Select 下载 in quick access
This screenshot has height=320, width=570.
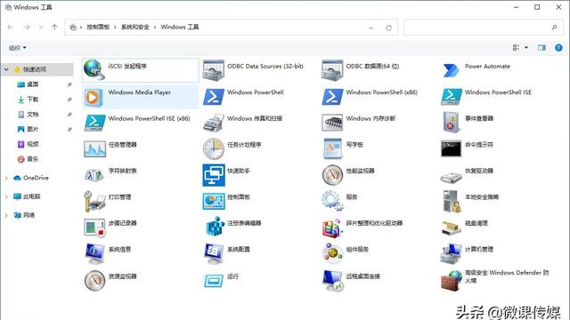[33, 99]
